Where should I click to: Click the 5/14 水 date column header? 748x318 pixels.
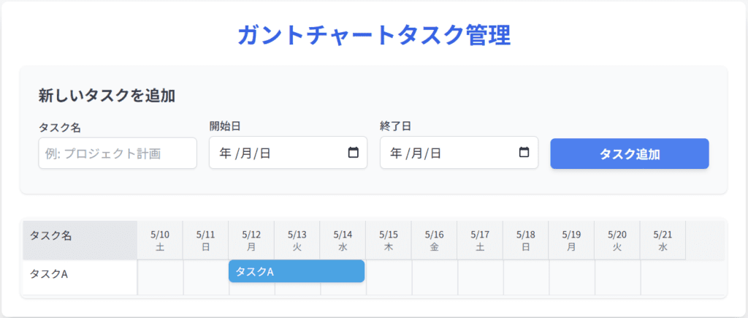343,241
